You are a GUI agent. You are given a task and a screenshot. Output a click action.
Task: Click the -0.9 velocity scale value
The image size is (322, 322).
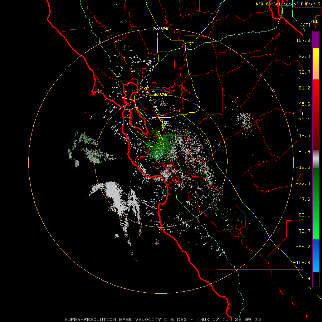(x=304, y=152)
